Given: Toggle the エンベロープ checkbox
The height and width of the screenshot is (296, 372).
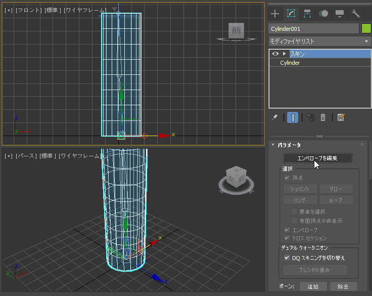Looking at the screenshot, I should tap(287, 230).
